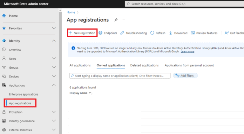Viewport: 244px width, 134px height.
Task: Click the Refresh toolbar label
Action: [160, 33]
